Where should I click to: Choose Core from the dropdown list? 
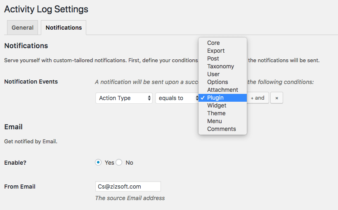tap(213, 43)
